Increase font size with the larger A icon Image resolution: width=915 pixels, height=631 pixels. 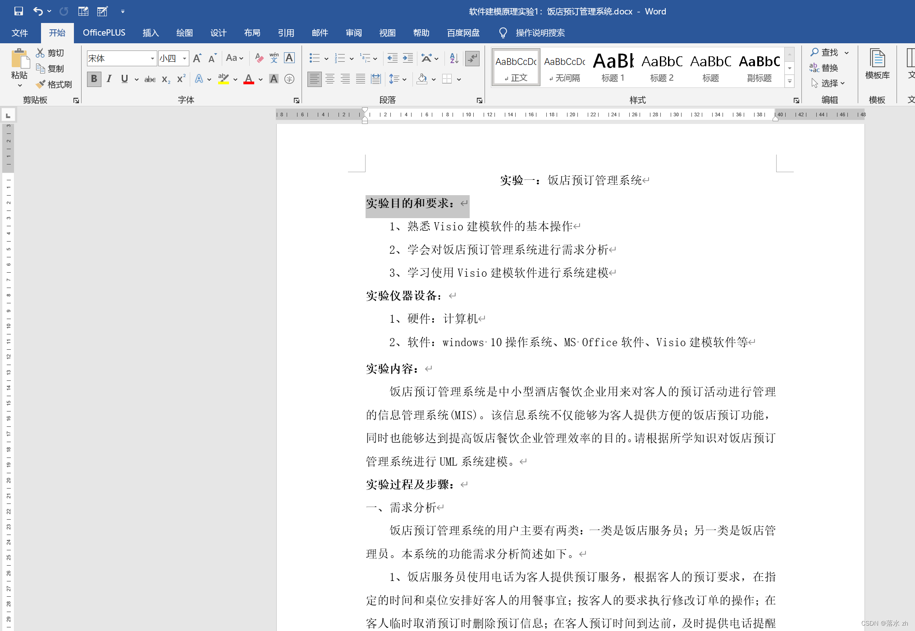point(197,58)
